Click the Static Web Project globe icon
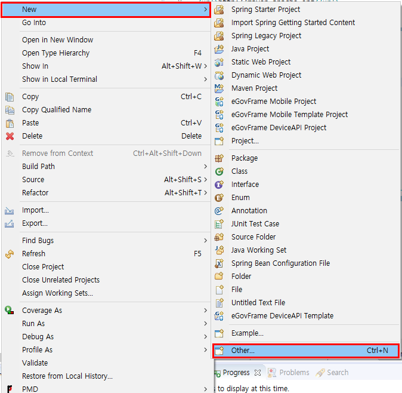 [x=219, y=62]
